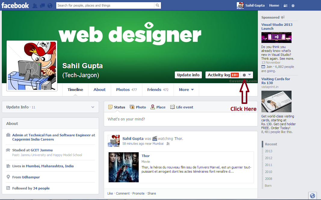
Task: Jump to 2013 on the timeline
Action: pos(269,151)
